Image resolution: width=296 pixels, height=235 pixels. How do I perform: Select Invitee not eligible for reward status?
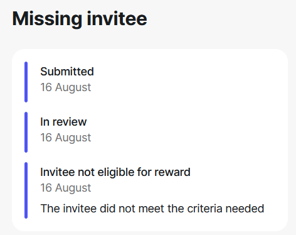coord(115,172)
